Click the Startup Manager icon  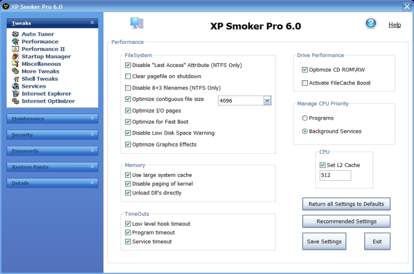pos(15,57)
